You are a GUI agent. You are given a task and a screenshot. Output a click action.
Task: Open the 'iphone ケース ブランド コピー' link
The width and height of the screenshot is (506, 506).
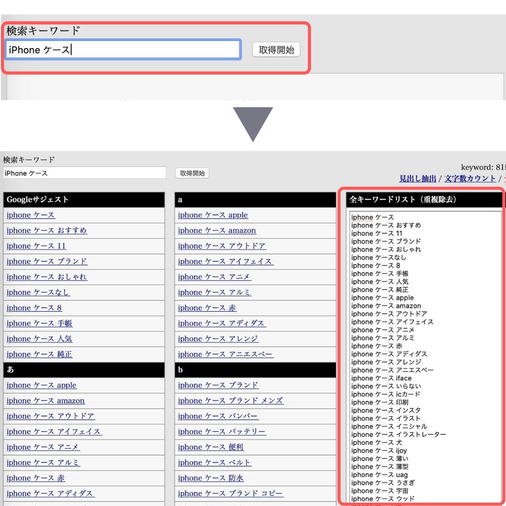231,494
